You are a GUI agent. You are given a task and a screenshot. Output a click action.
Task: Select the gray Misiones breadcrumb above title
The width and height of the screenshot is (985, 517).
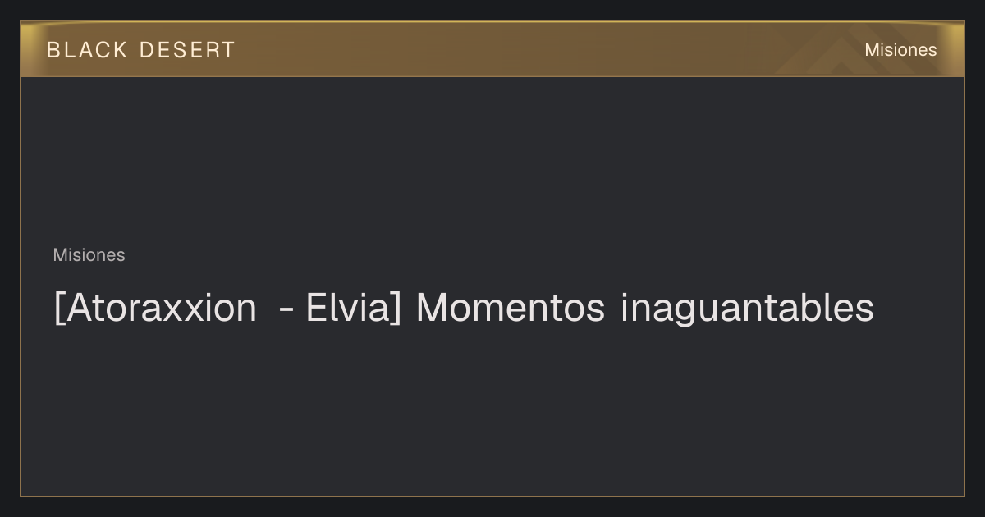click(x=89, y=255)
